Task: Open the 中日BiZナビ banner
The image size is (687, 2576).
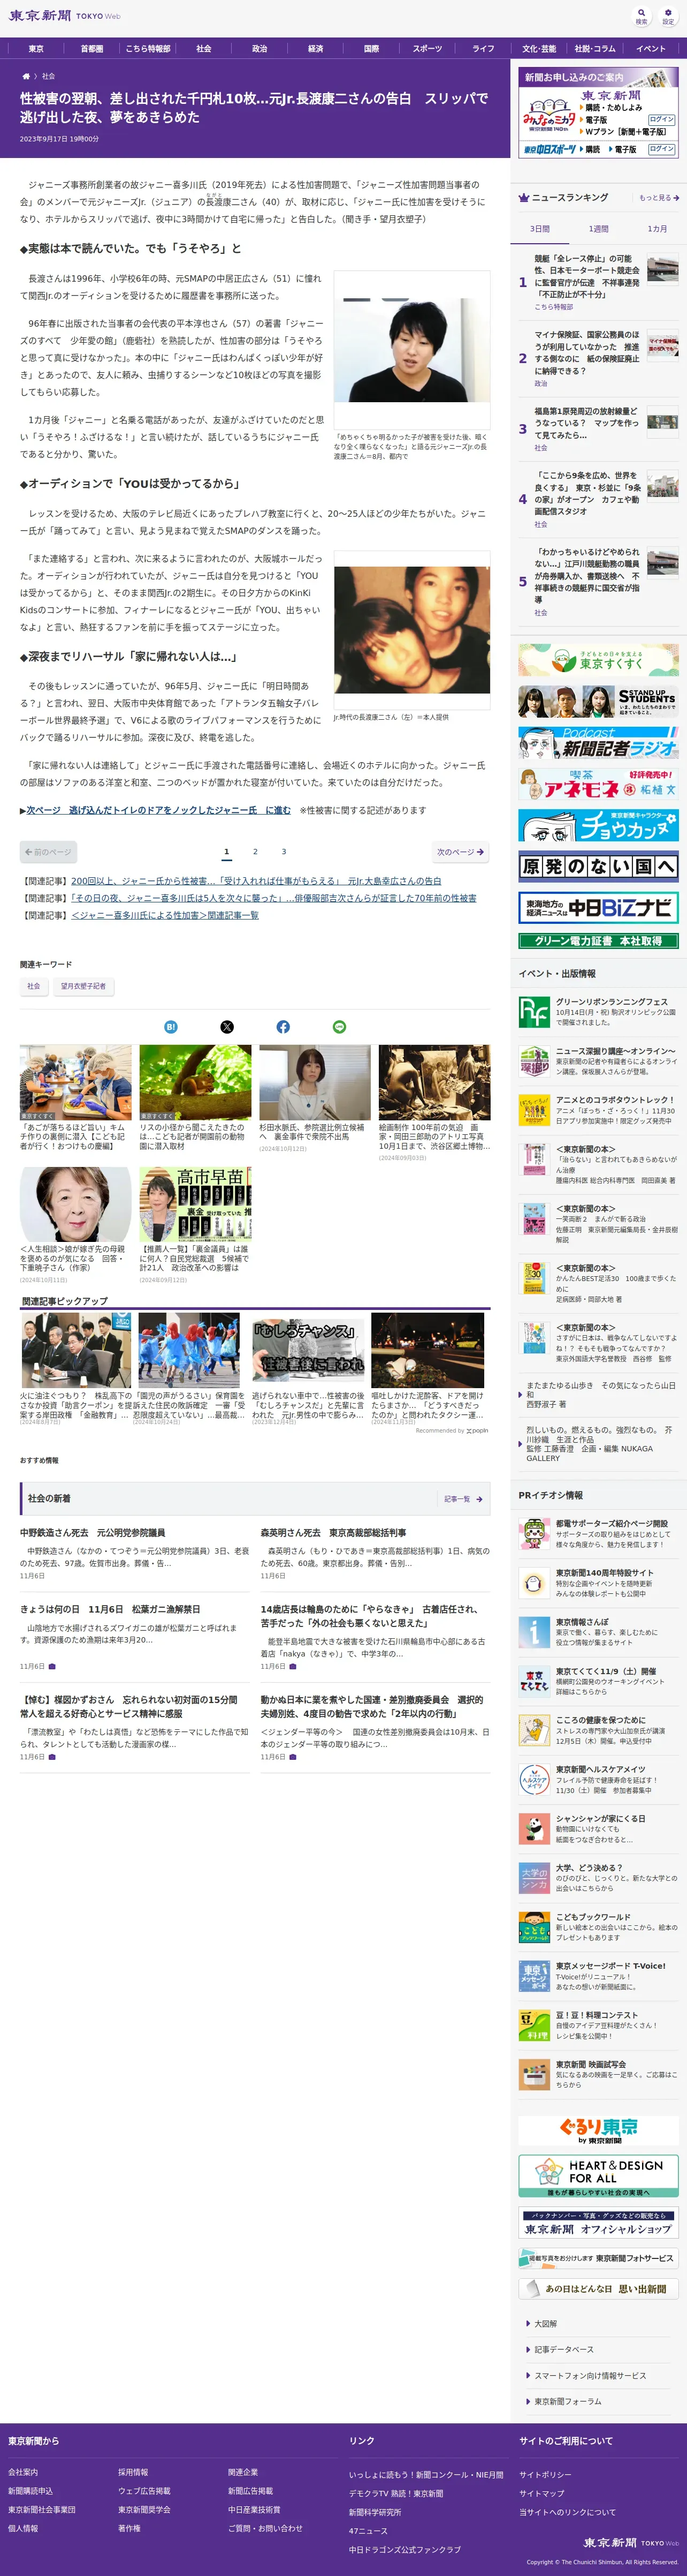Action: (x=598, y=908)
